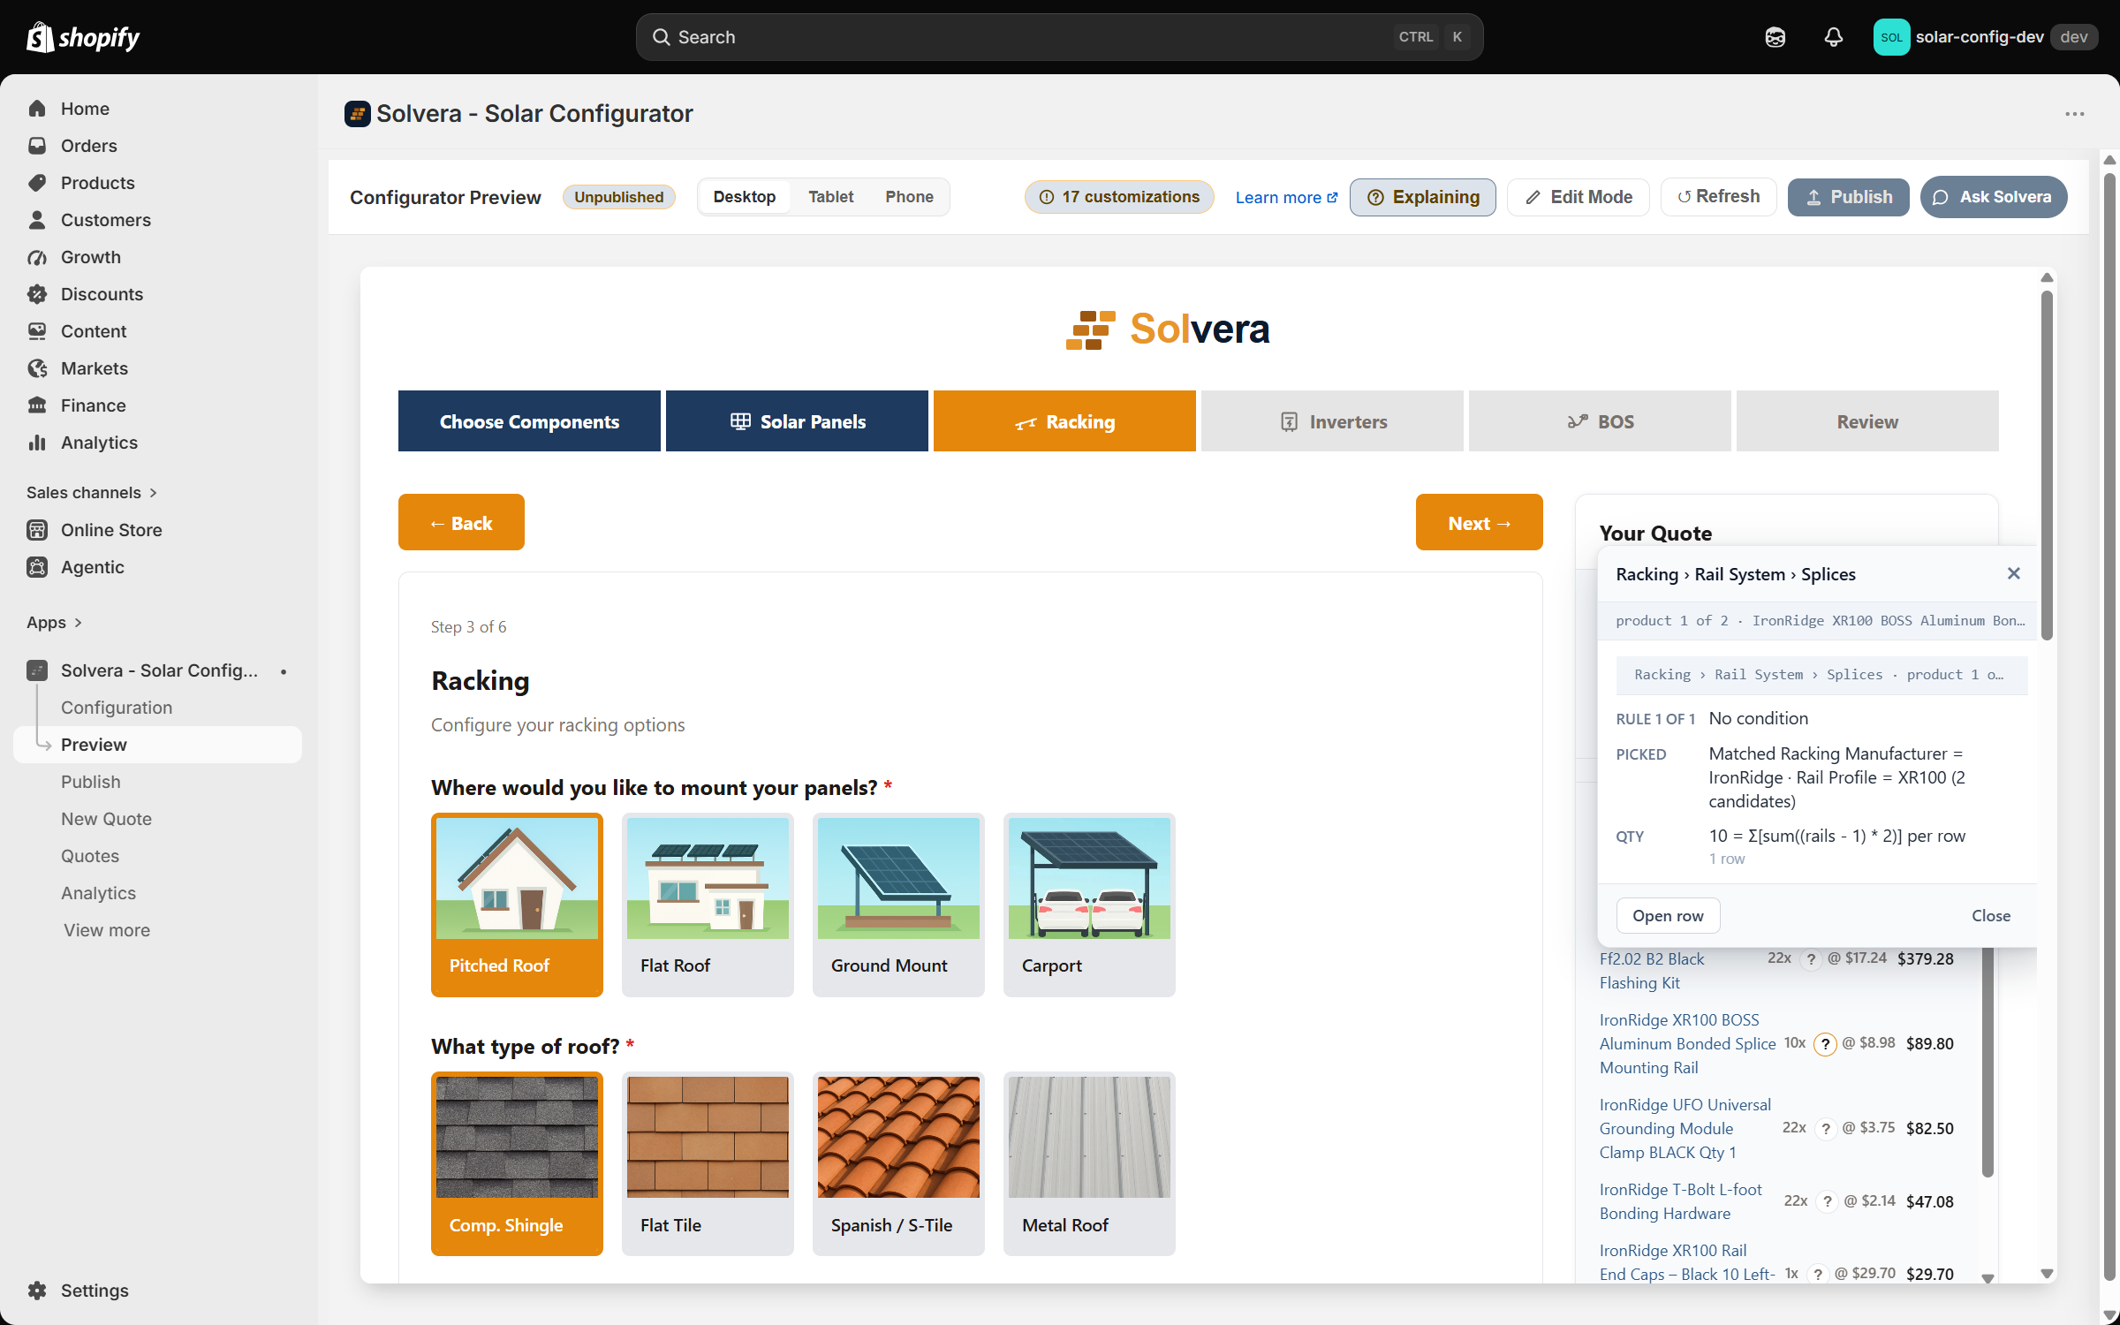Open the BOS step tab
The width and height of the screenshot is (2120, 1325).
click(1600, 421)
